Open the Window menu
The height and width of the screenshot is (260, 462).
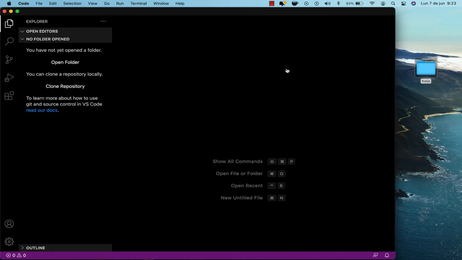coord(161,3)
